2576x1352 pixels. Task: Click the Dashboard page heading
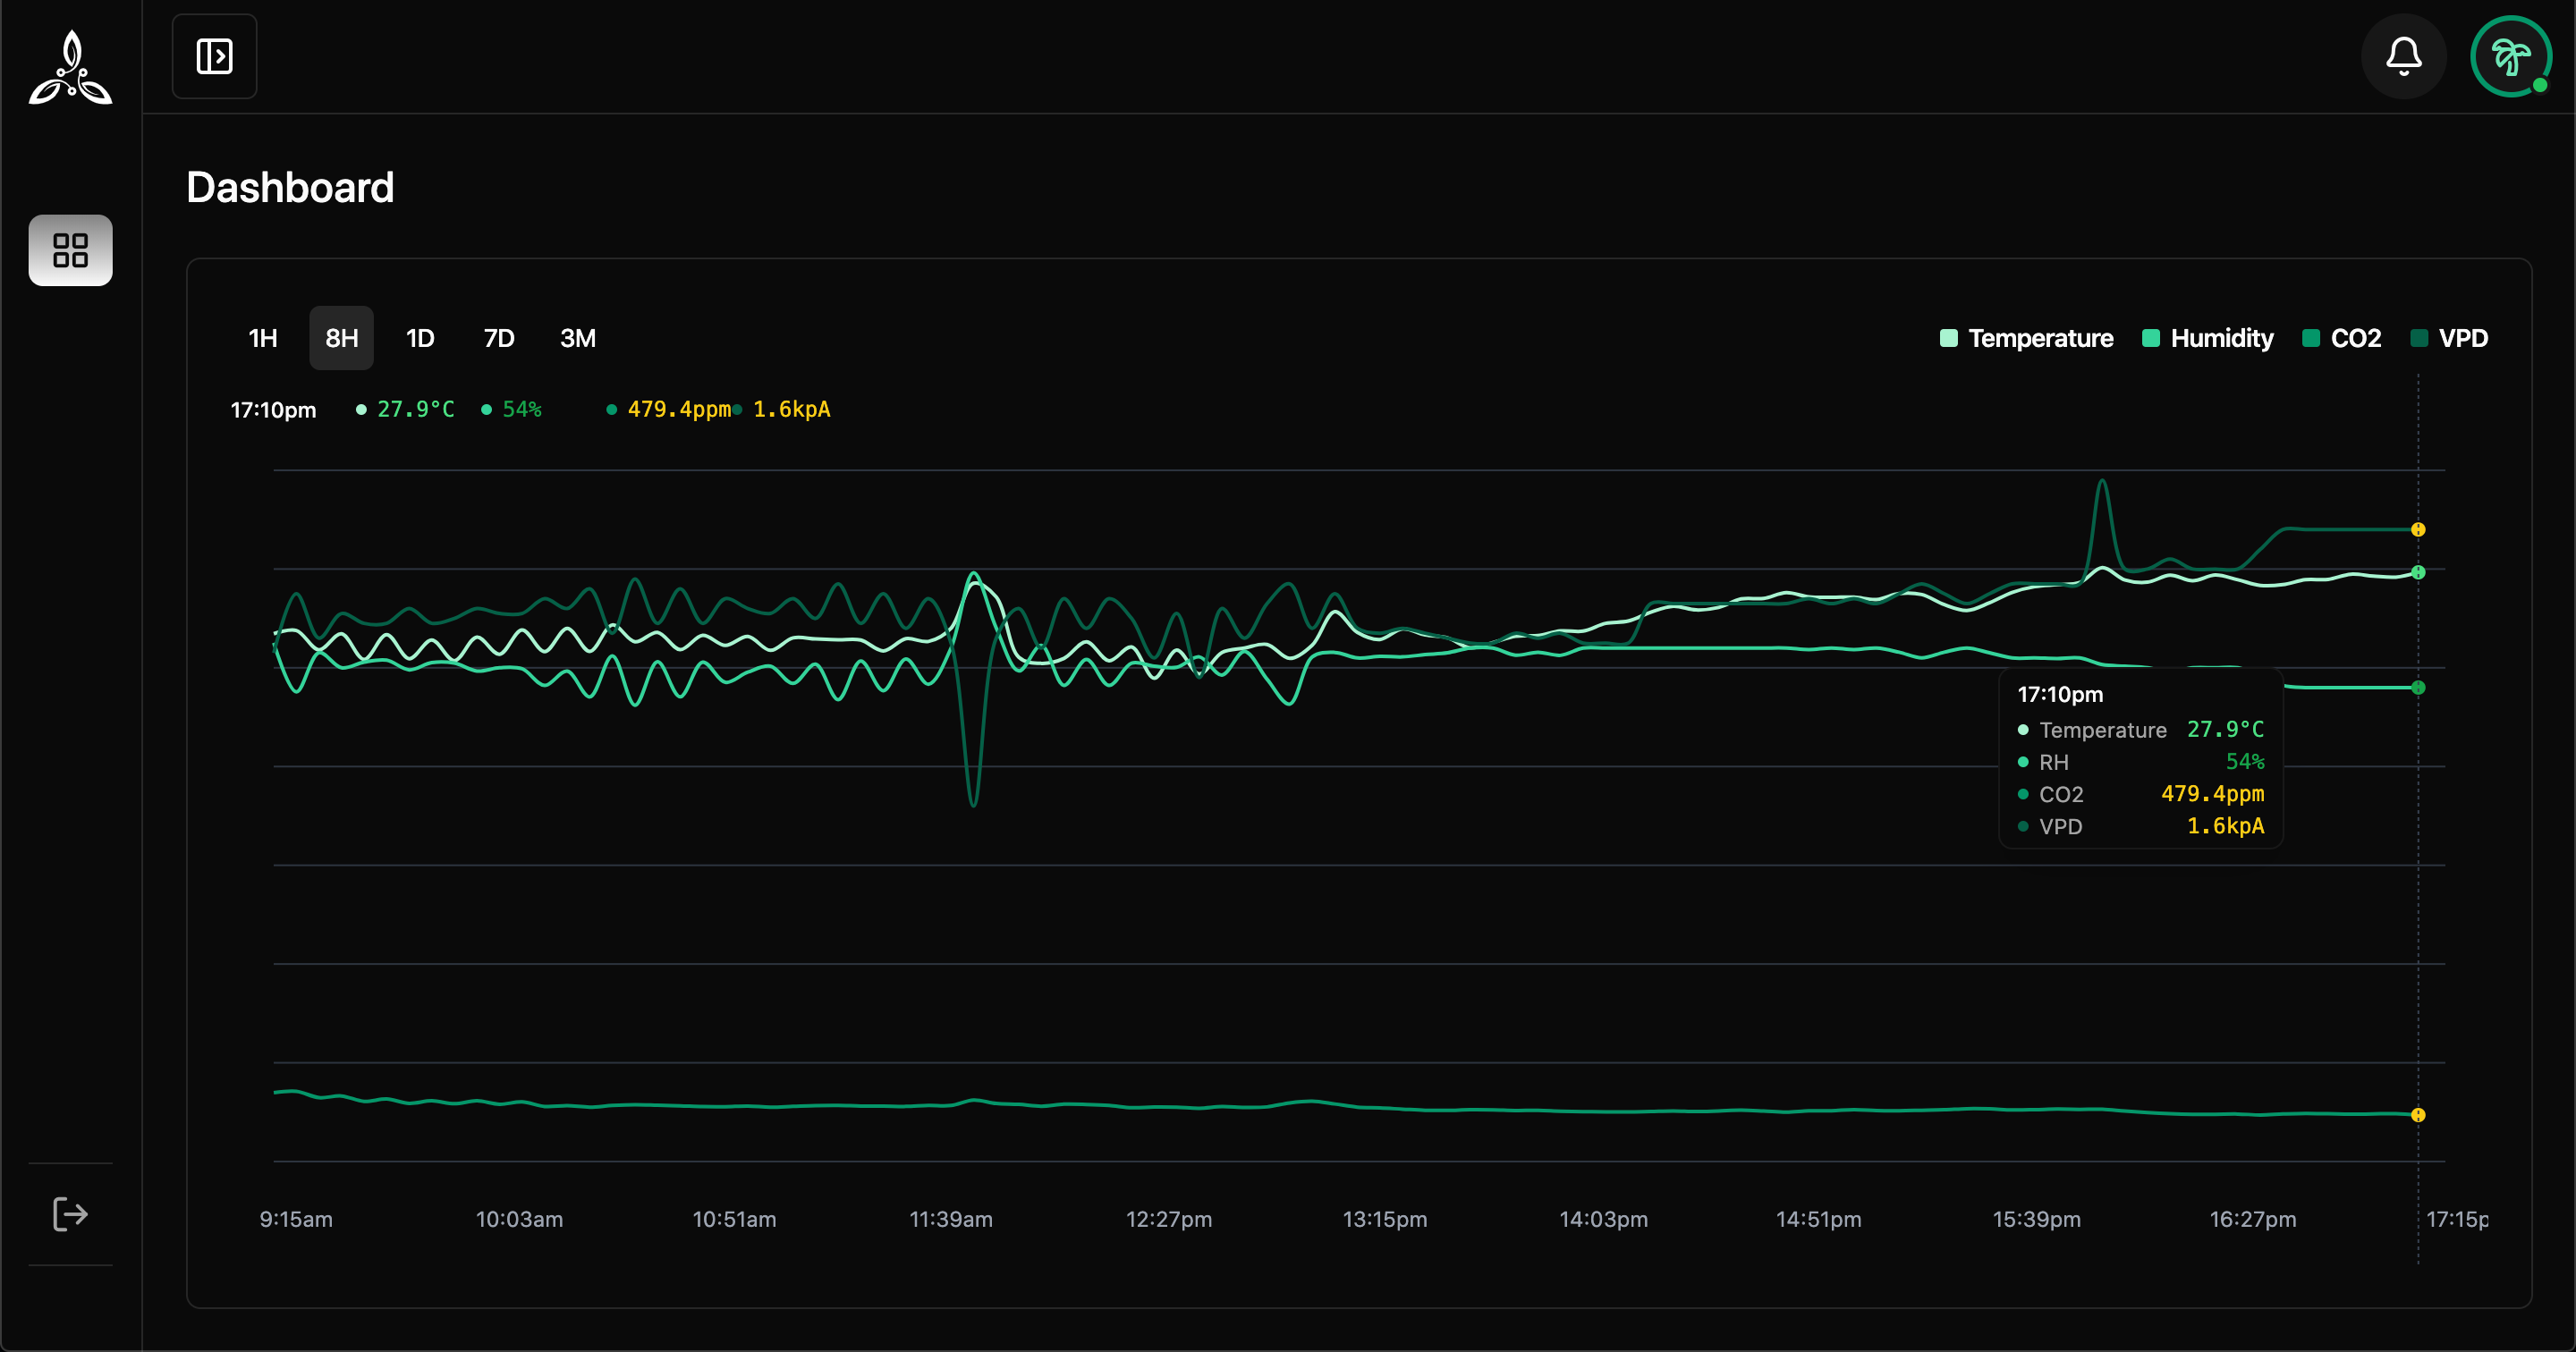[x=290, y=188]
